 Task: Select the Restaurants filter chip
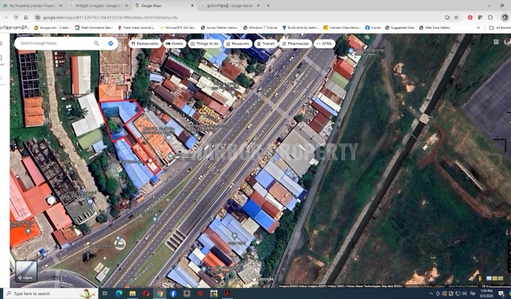pos(145,44)
